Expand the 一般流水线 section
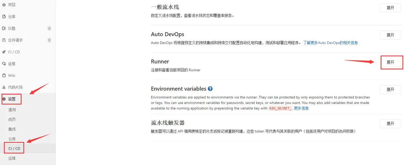 coord(390,8)
